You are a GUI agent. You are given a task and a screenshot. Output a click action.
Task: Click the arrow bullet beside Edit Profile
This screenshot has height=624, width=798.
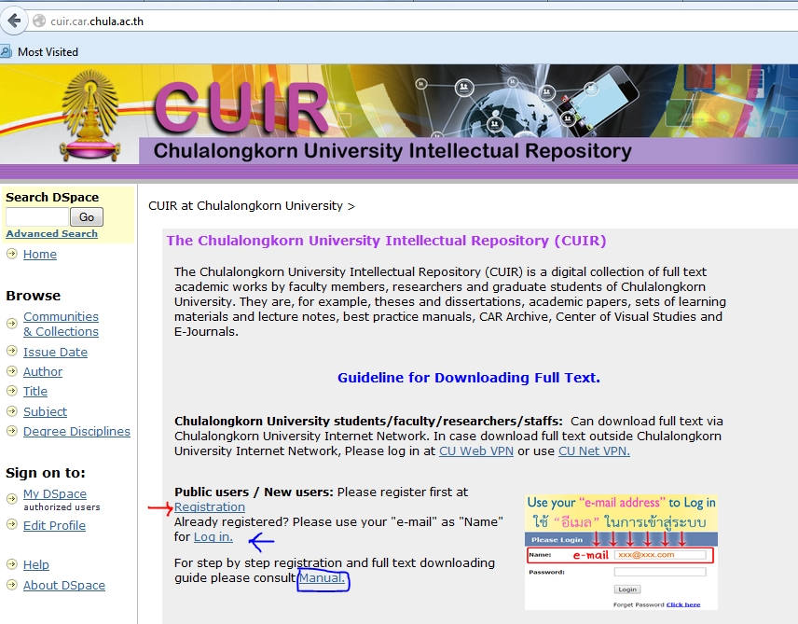[x=12, y=525]
